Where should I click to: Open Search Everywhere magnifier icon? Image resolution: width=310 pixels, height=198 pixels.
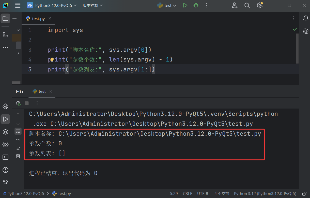click(x=247, y=5)
